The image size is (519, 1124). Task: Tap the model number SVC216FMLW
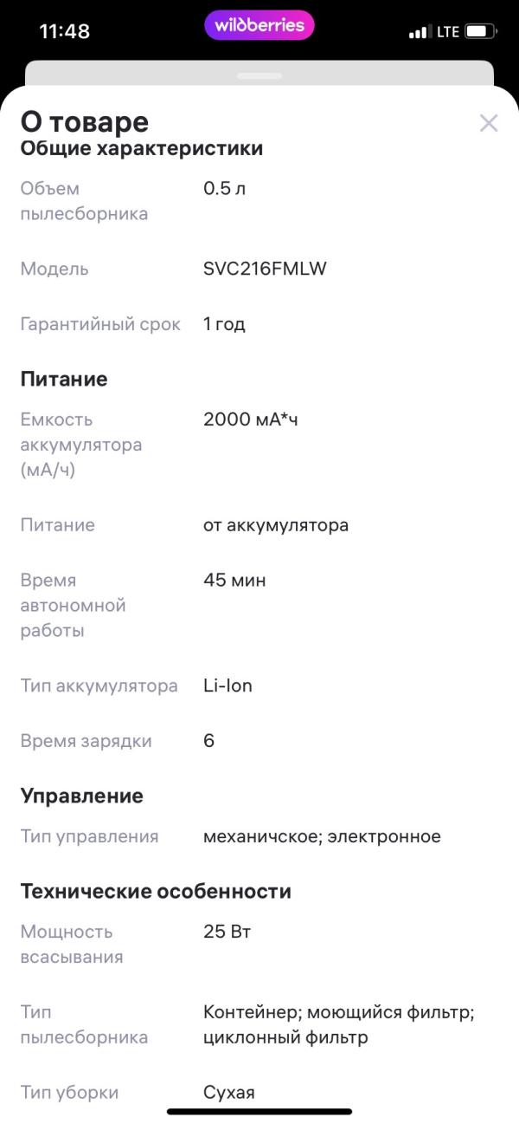(x=262, y=269)
